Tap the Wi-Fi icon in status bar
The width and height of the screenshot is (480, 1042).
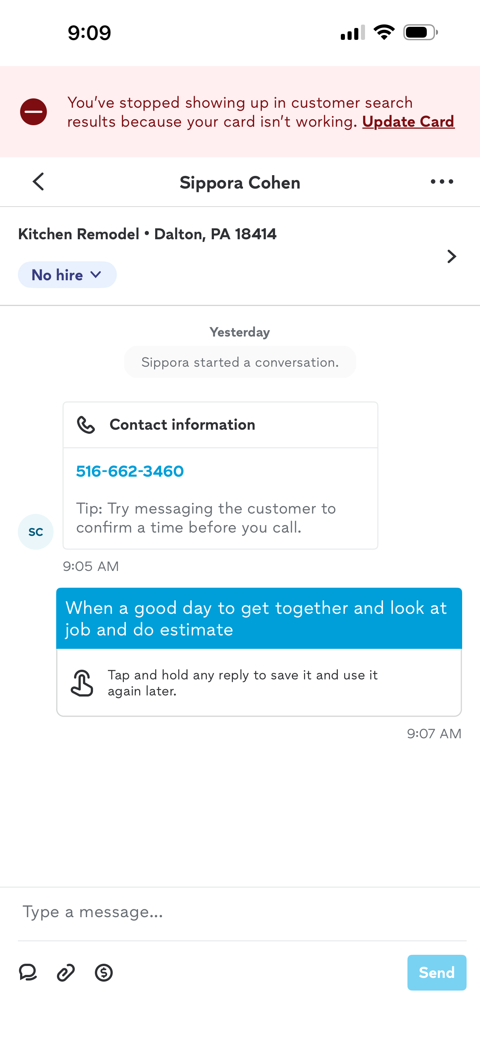384,32
